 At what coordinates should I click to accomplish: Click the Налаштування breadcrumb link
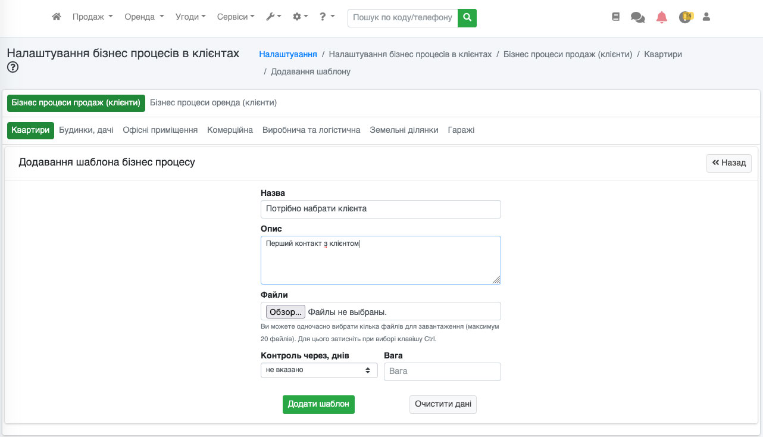click(287, 54)
